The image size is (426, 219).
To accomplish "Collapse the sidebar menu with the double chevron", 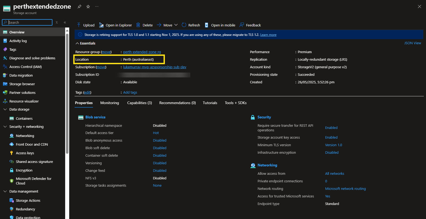I will click(x=65, y=22).
